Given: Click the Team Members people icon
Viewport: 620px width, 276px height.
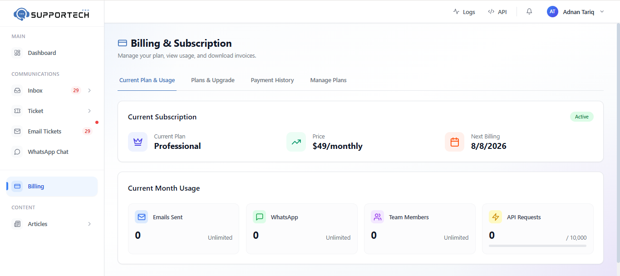Looking at the screenshot, I should (x=377, y=217).
